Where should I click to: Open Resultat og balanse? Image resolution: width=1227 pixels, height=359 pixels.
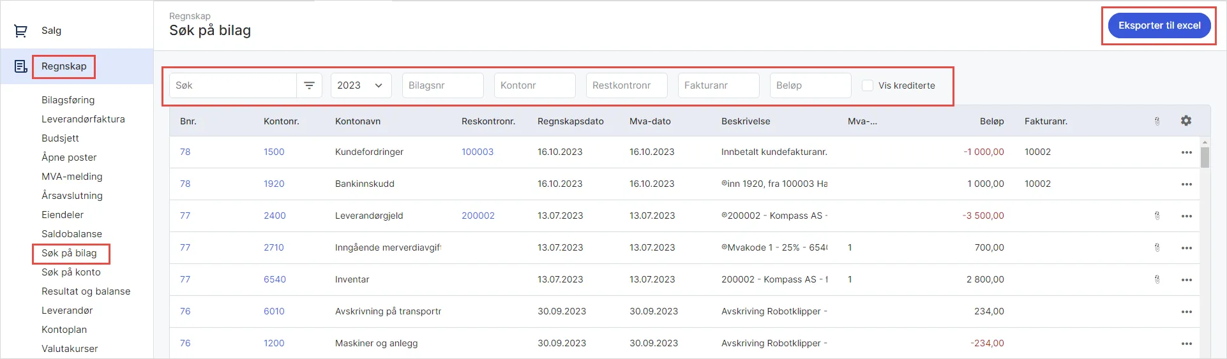86,291
